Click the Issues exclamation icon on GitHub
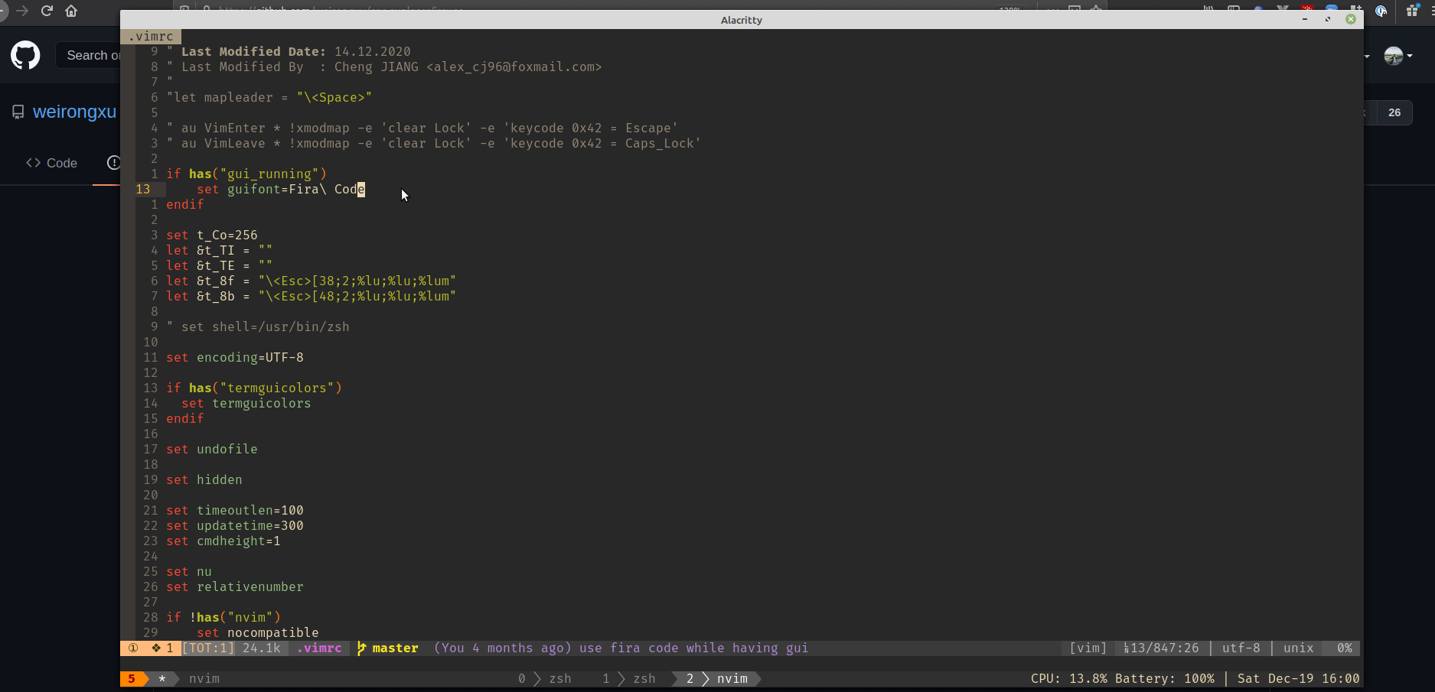Image resolution: width=1435 pixels, height=692 pixels. tap(114, 163)
